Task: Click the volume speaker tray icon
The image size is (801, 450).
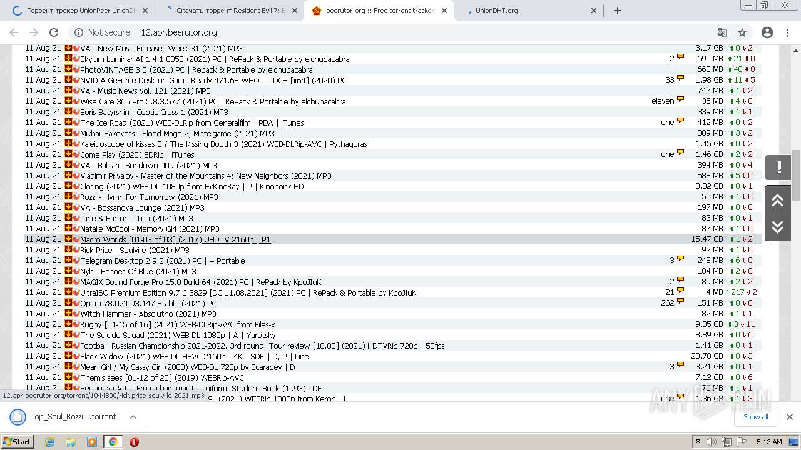Action: click(x=712, y=442)
